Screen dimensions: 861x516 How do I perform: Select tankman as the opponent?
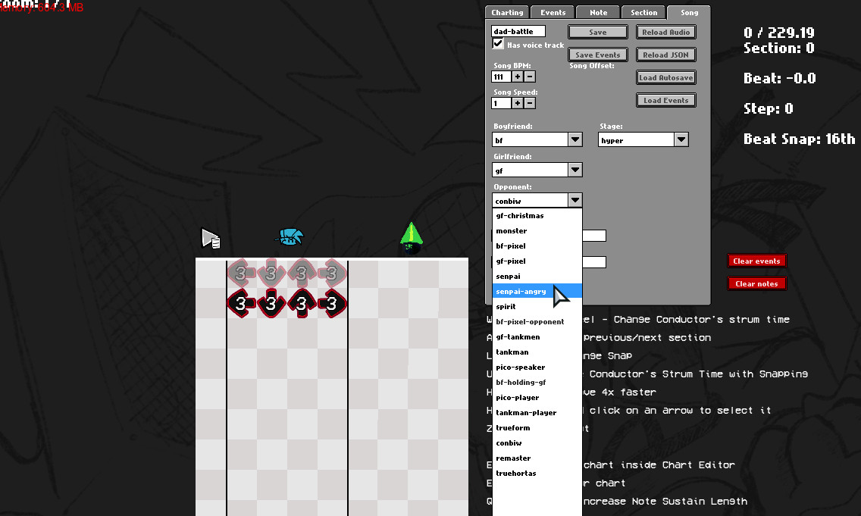point(537,352)
